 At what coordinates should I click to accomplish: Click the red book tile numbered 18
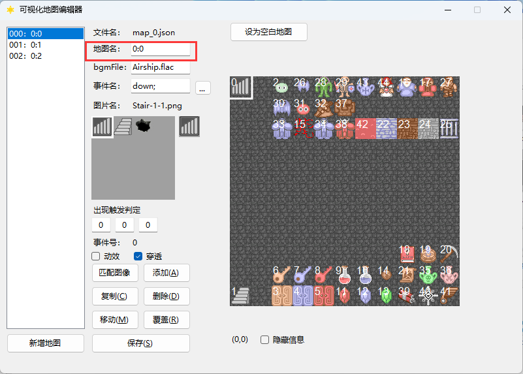[x=407, y=254]
